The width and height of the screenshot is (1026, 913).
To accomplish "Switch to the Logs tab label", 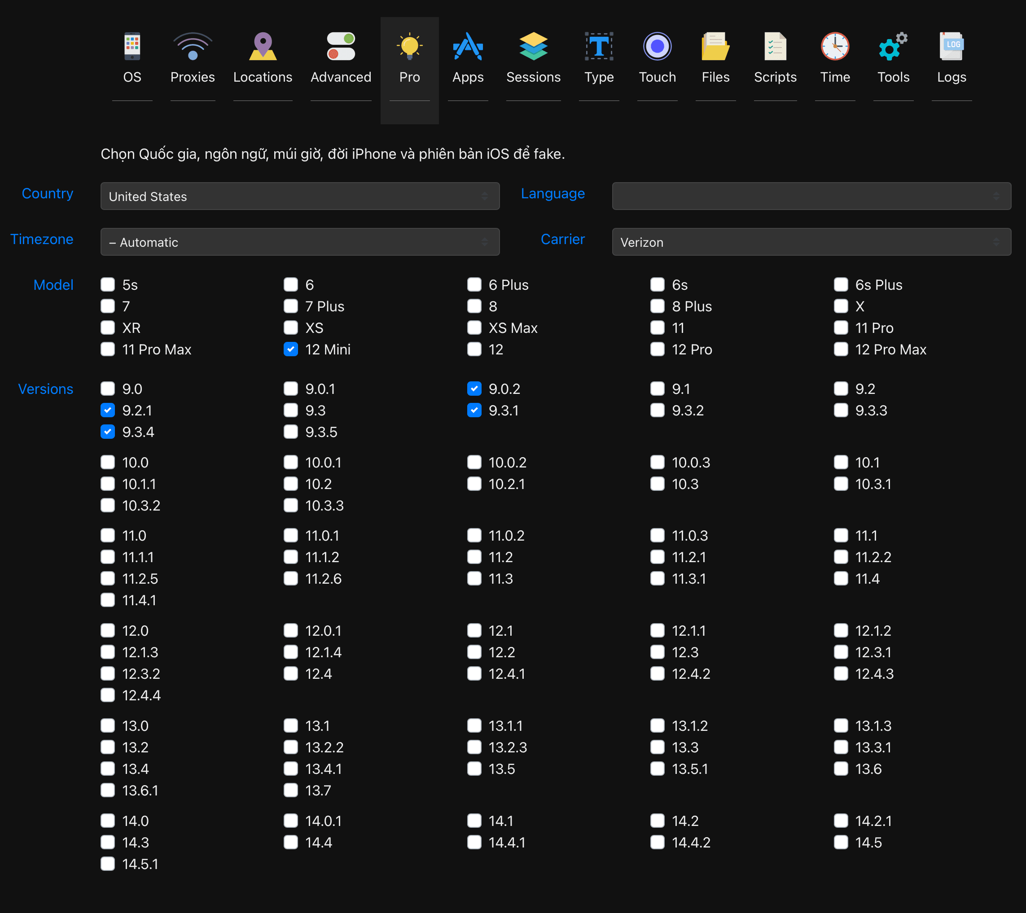I will pyautogui.click(x=951, y=77).
